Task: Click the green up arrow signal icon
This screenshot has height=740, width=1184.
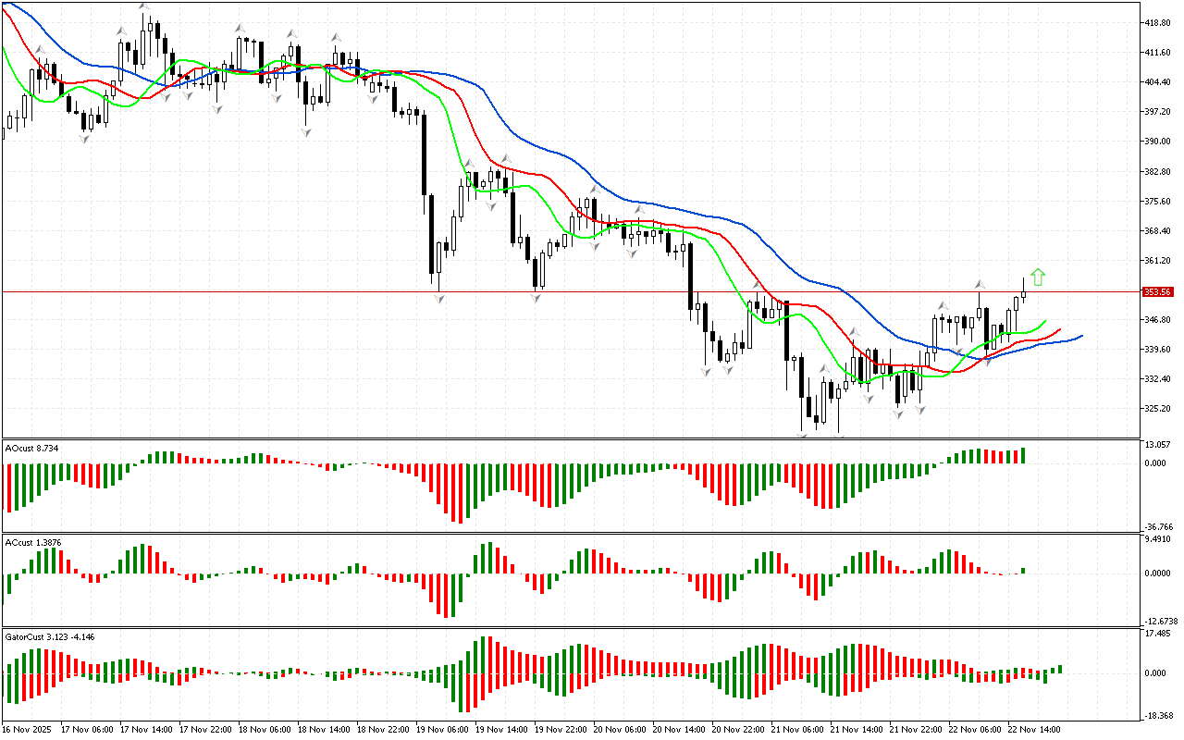Action: (x=1038, y=277)
